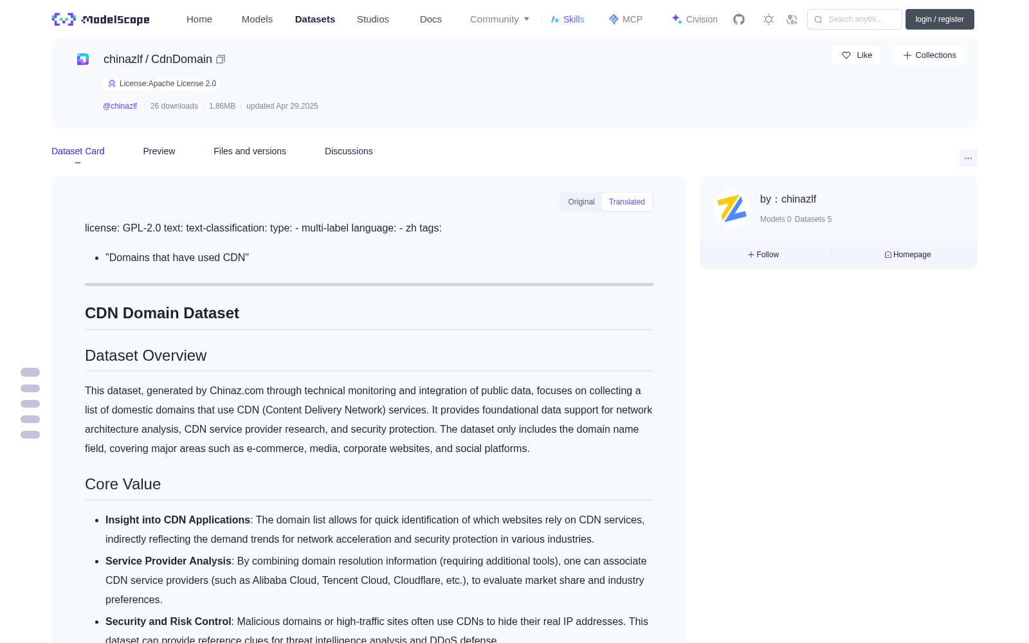Screen dimensions: 1029x643
Task: Click the "Security and Risk Control" bold text
Action: pos(168,622)
